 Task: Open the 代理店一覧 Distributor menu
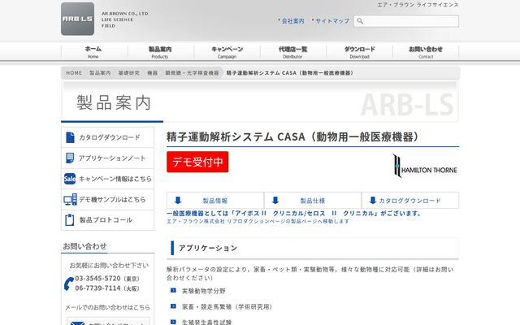292,52
